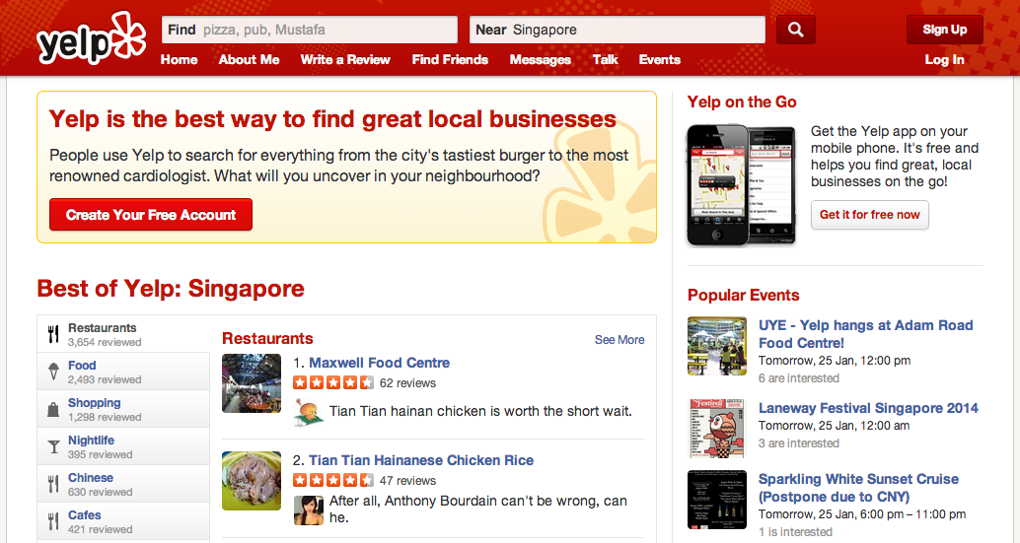This screenshot has width=1020, height=543.
Task: Click See More for Restaurants
Action: [x=619, y=340]
